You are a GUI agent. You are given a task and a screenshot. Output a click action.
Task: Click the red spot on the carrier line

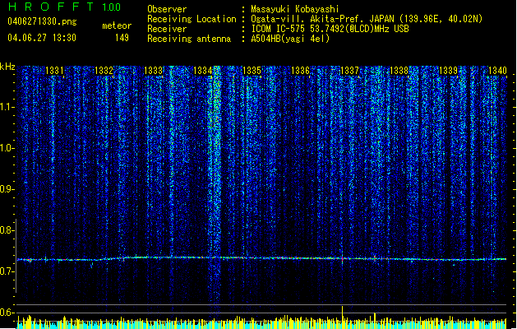pyautogui.click(x=339, y=259)
